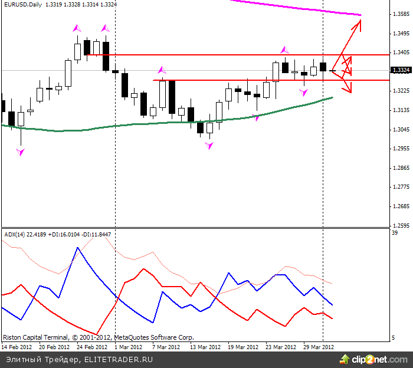
Task: Click the clip2net.com logo
Action: [x=374, y=359]
